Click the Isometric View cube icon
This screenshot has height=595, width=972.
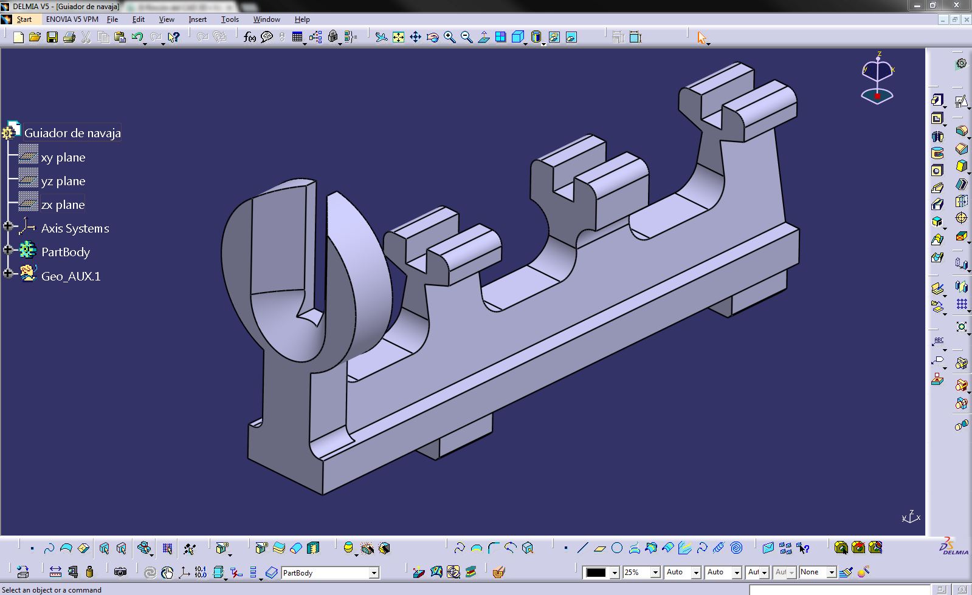[x=517, y=37]
